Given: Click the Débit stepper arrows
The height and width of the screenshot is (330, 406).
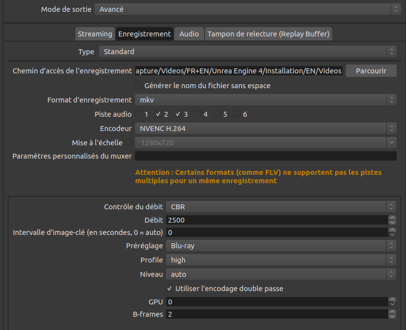Looking at the screenshot, I should pos(392,220).
